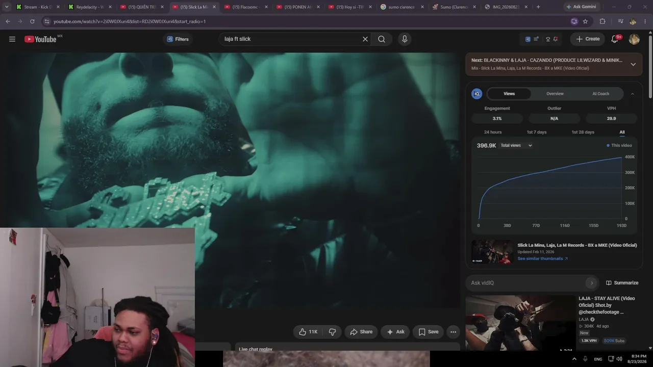Click Summarize in vidIQ panel
The height and width of the screenshot is (367, 653).
pos(622,283)
